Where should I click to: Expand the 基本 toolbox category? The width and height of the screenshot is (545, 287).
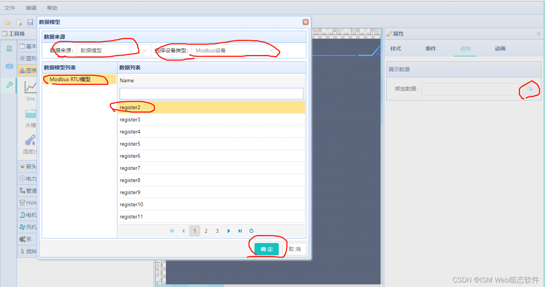pos(28,46)
